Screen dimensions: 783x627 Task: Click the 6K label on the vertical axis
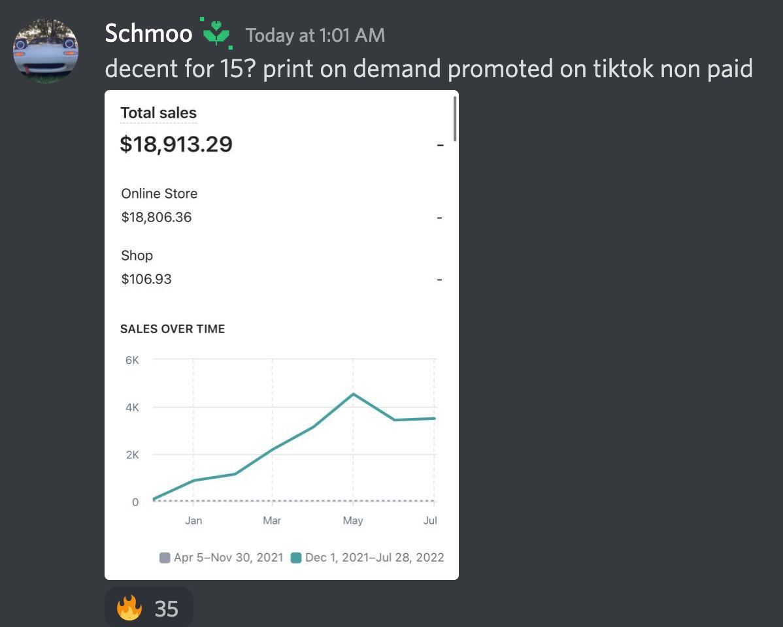pos(132,360)
